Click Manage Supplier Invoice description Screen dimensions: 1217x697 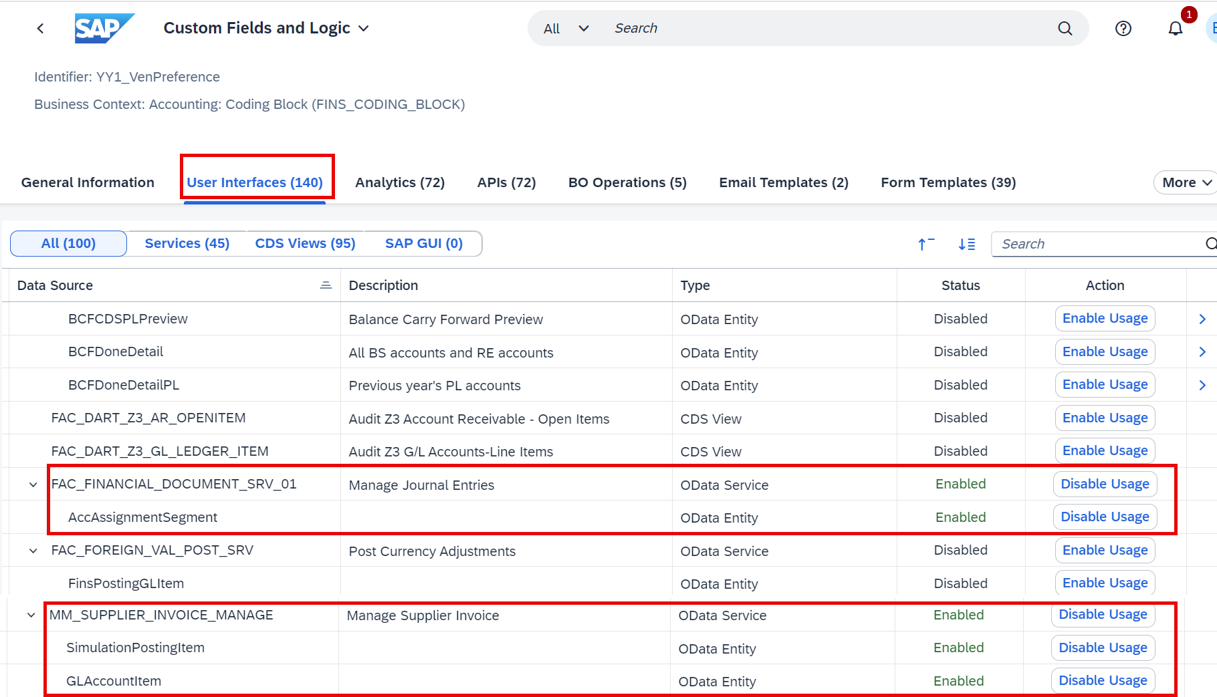[423, 615]
